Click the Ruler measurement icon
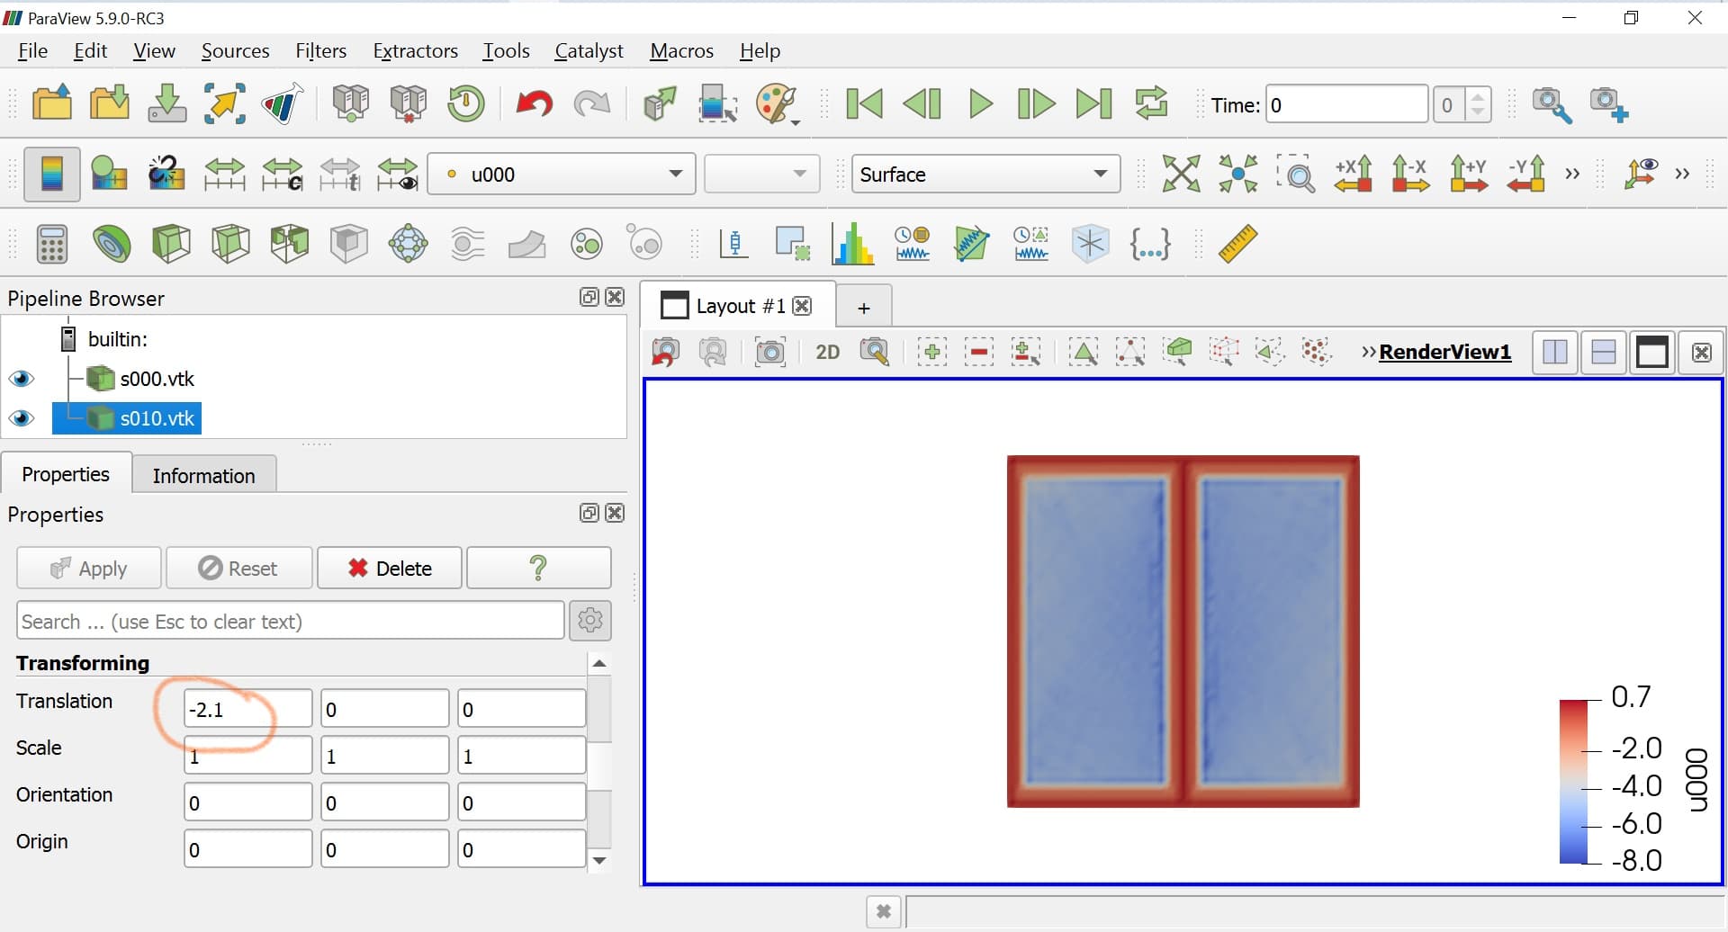1728x932 pixels. (x=1237, y=244)
